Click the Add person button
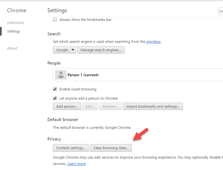The height and width of the screenshot is (170, 223). coord(67,106)
